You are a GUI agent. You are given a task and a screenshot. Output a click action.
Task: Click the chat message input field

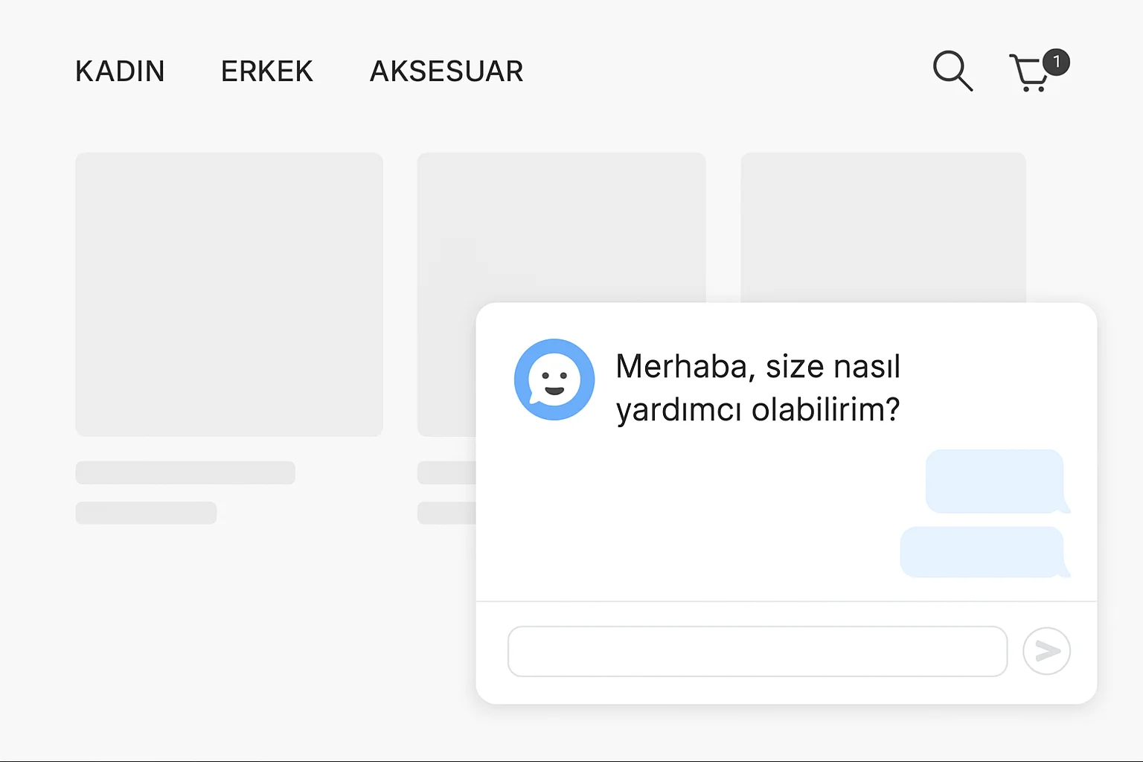(x=757, y=651)
